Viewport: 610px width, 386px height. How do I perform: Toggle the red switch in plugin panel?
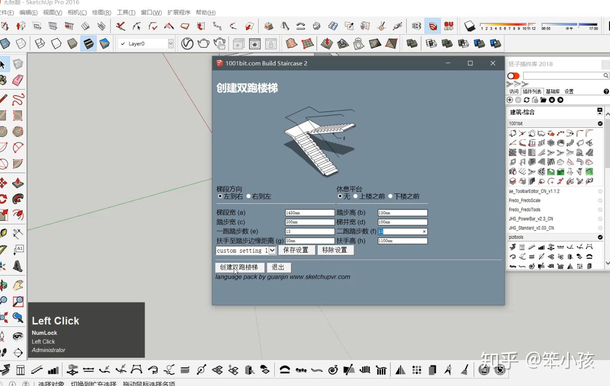pos(513,76)
